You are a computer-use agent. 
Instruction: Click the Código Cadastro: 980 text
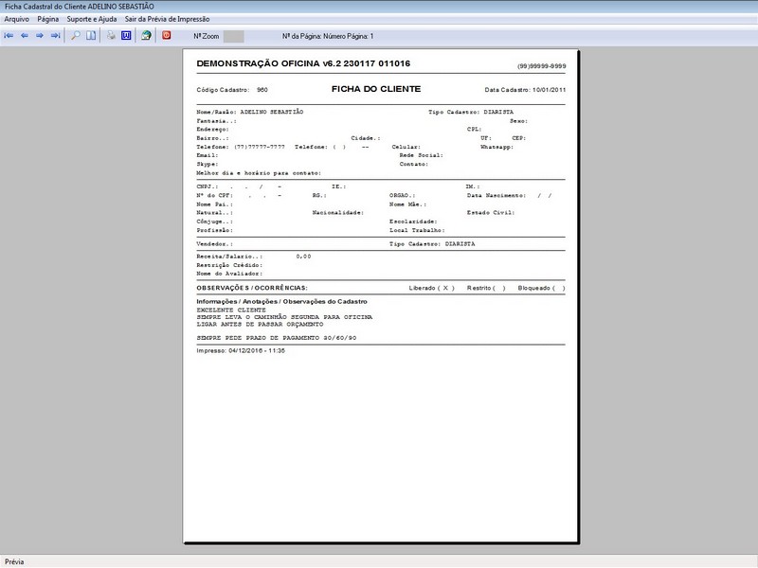coord(232,90)
